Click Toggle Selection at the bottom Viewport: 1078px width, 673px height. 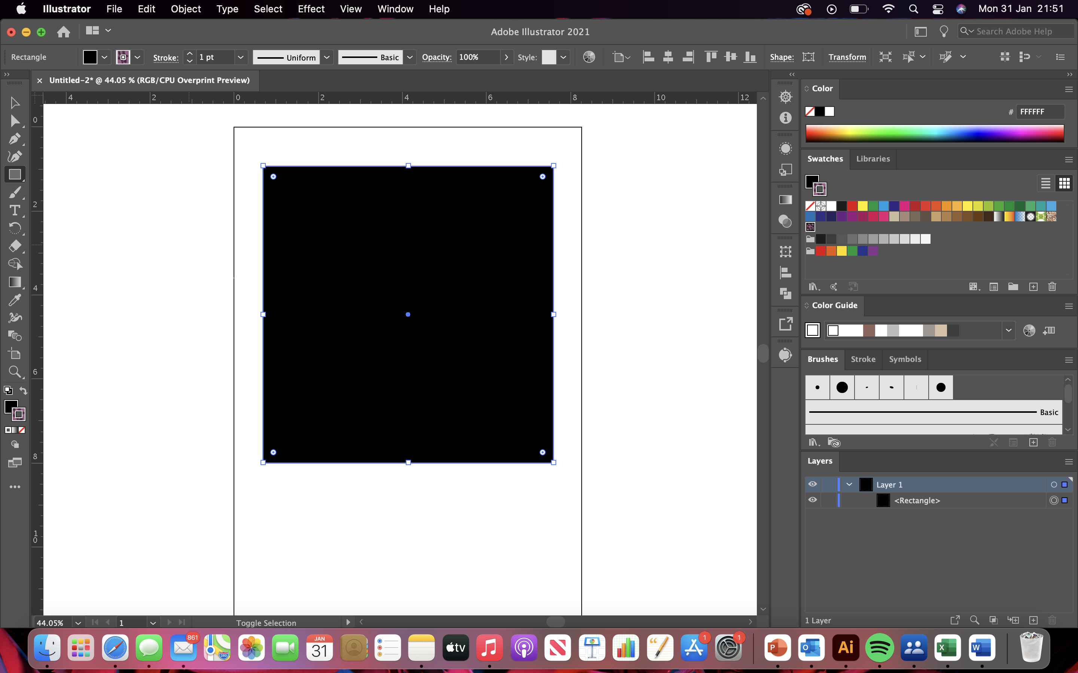(x=266, y=623)
